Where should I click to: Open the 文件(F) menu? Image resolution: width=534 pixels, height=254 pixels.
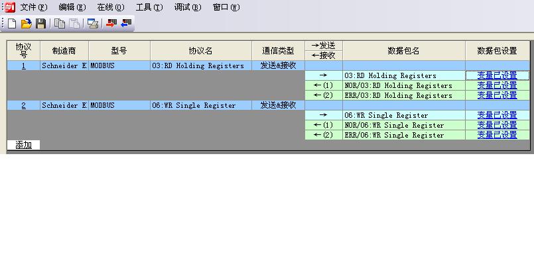34,7
